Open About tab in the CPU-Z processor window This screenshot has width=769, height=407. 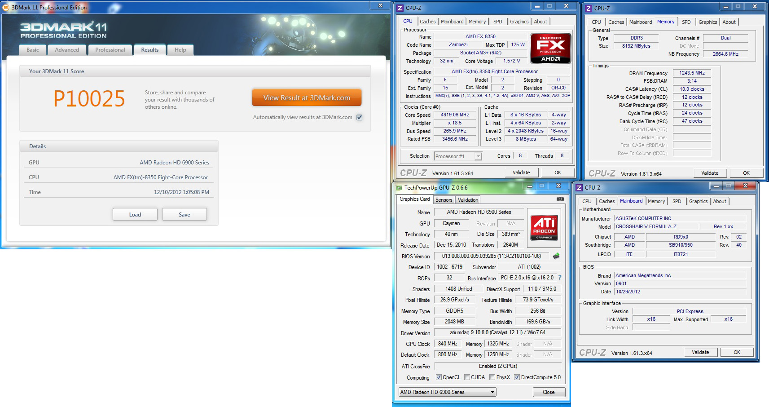pyautogui.click(x=540, y=22)
